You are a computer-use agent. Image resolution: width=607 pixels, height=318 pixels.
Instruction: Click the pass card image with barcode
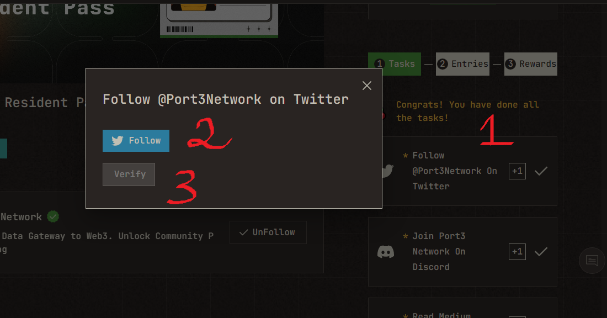pyautogui.click(x=219, y=19)
